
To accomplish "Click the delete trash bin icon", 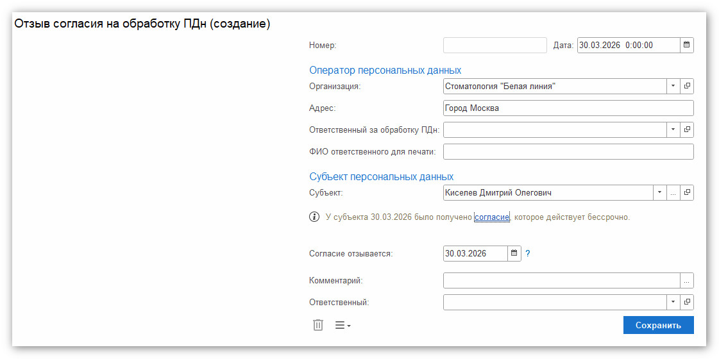I will pyautogui.click(x=318, y=325).
